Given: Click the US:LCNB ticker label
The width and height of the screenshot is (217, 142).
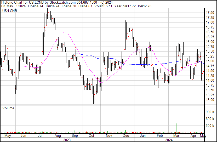Looking at the screenshot, I should point(10,11).
